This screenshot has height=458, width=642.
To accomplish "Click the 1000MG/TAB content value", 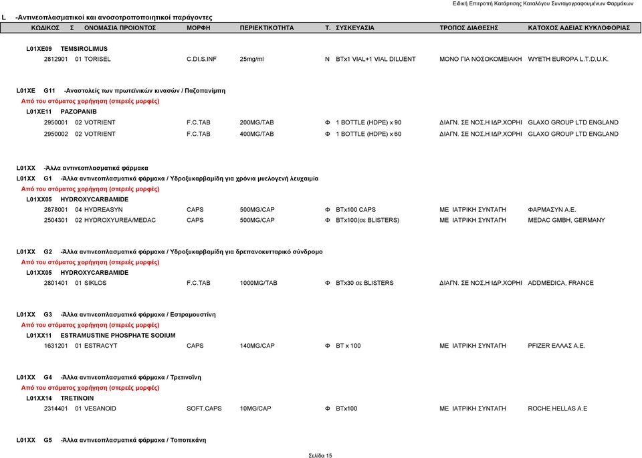I will 258,283.
